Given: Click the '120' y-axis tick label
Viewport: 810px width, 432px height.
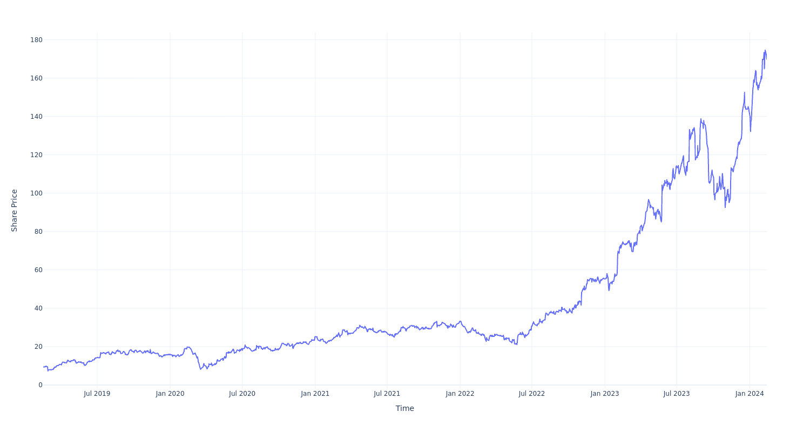Looking at the screenshot, I should click(x=36, y=155).
